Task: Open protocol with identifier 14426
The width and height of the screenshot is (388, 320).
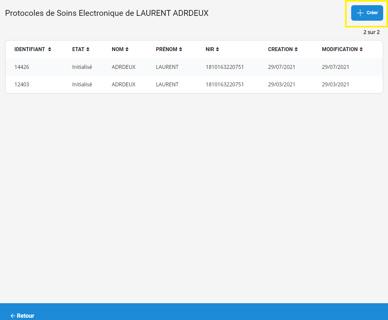Action: click(x=22, y=67)
